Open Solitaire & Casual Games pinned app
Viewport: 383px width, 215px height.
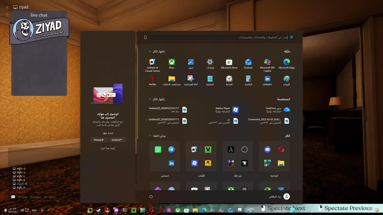click(x=152, y=65)
